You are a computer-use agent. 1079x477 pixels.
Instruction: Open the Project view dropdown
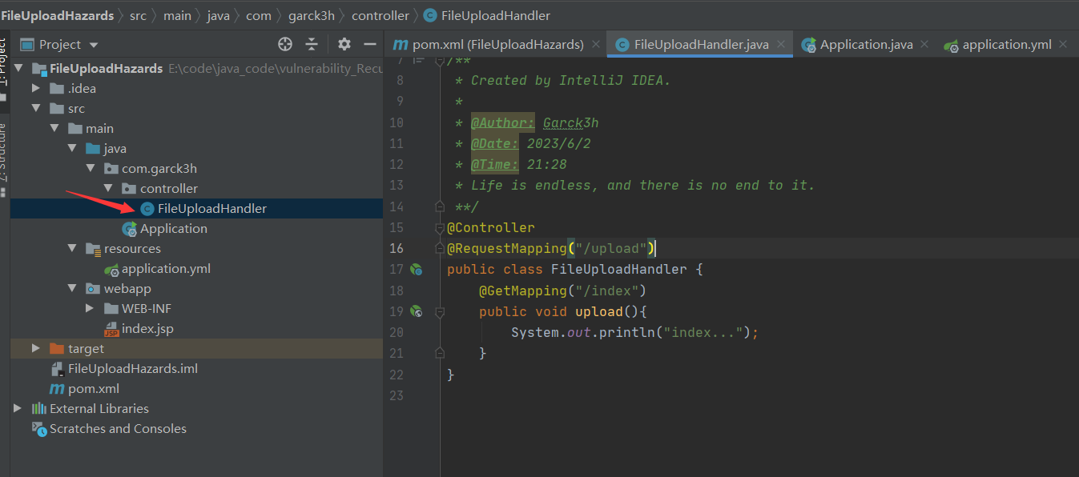(94, 45)
